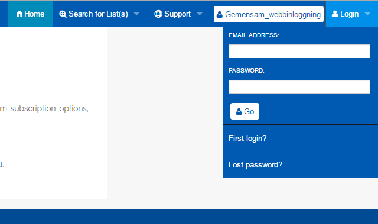Click the lifebuoy icon next to Support
The height and width of the screenshot is (224, 378).
coord(158,14)
